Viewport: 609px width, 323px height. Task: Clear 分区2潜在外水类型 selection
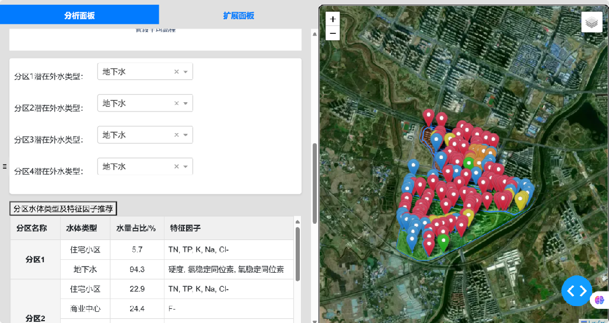coord(176,103)
